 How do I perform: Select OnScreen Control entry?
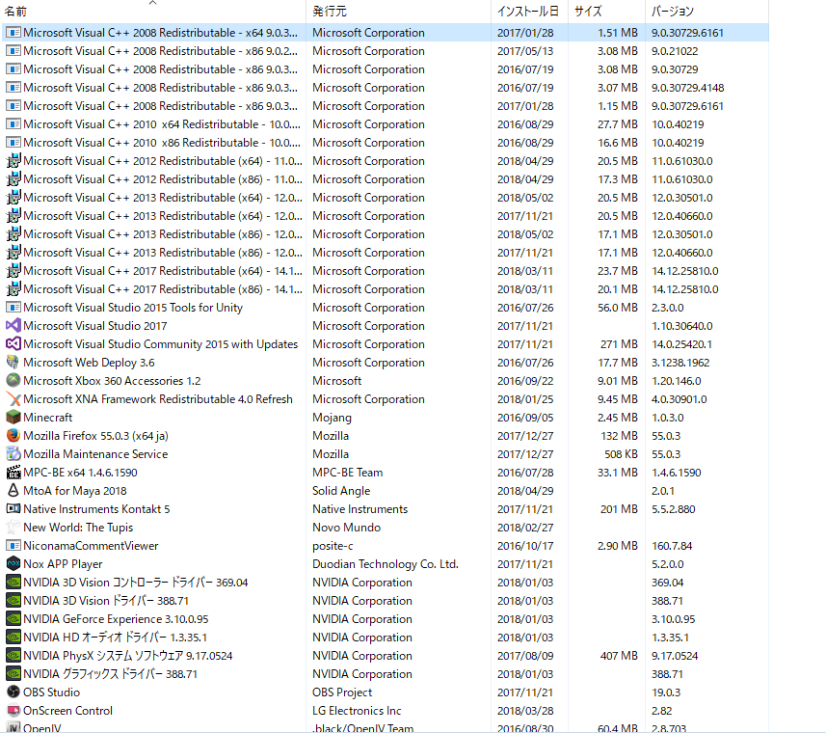tap(68, 711)
